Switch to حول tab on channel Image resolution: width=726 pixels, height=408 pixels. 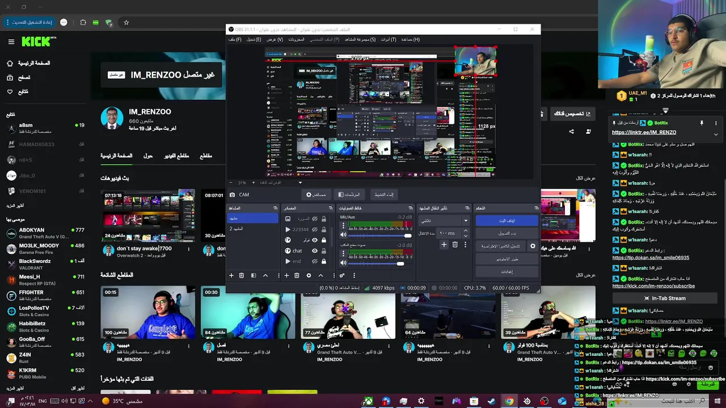pos(148,156)
